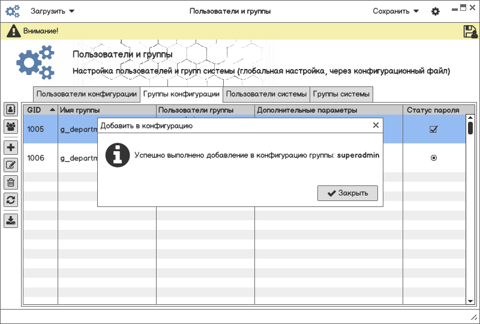480x324 pixels.
Task: Close the Добавить в конфигурацию dialog with X
Action: 376,125
